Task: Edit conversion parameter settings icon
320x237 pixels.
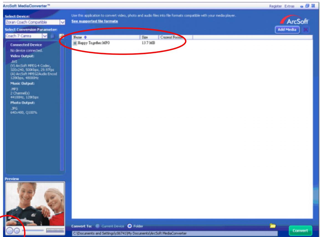Action: (x=62, y=36)
